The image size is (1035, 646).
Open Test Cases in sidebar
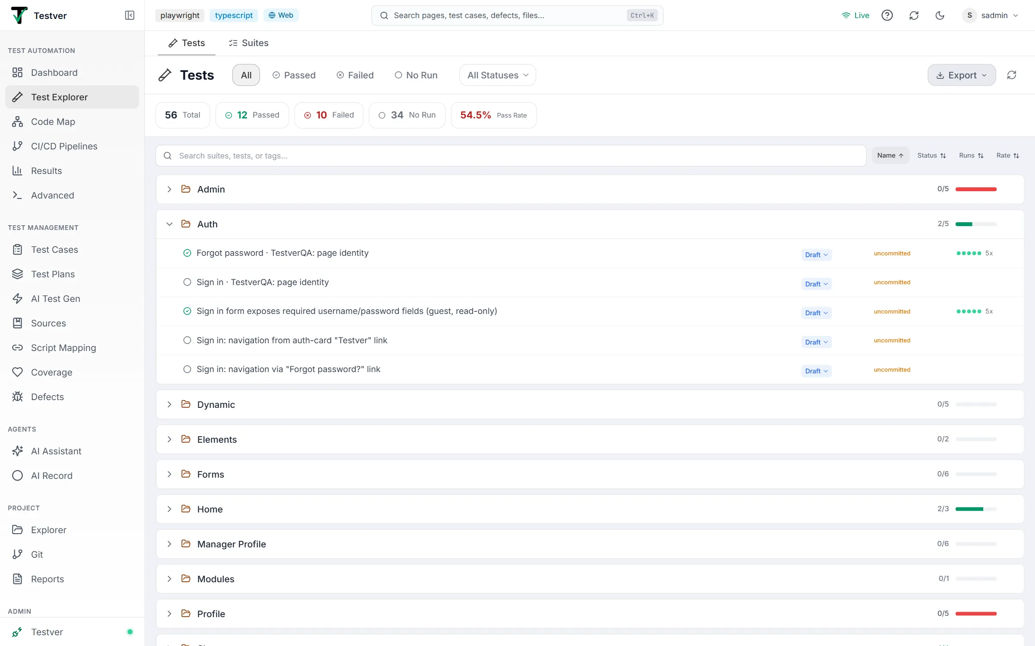pos(72,249)
